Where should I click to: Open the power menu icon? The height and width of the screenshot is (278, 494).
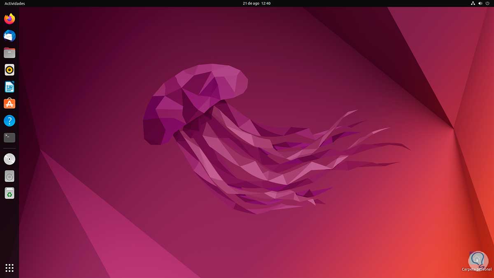[488, 3]
